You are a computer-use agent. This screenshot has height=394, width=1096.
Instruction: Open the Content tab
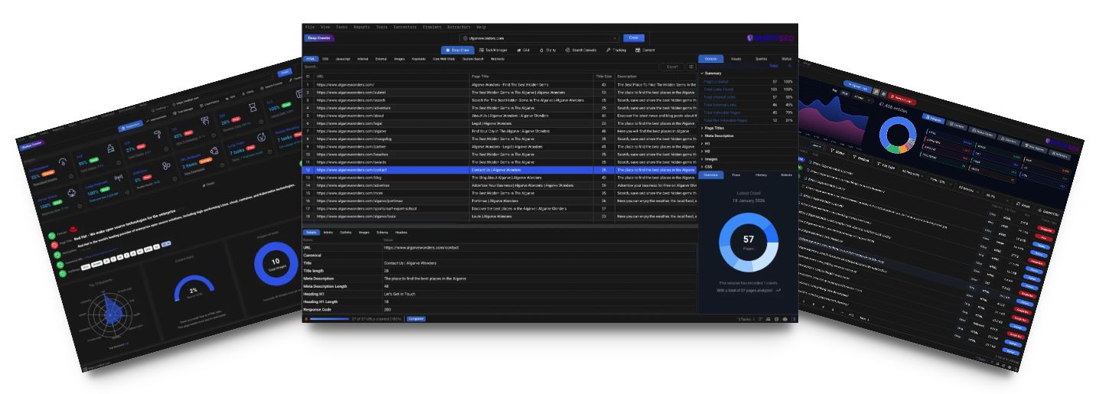[645, 50]
